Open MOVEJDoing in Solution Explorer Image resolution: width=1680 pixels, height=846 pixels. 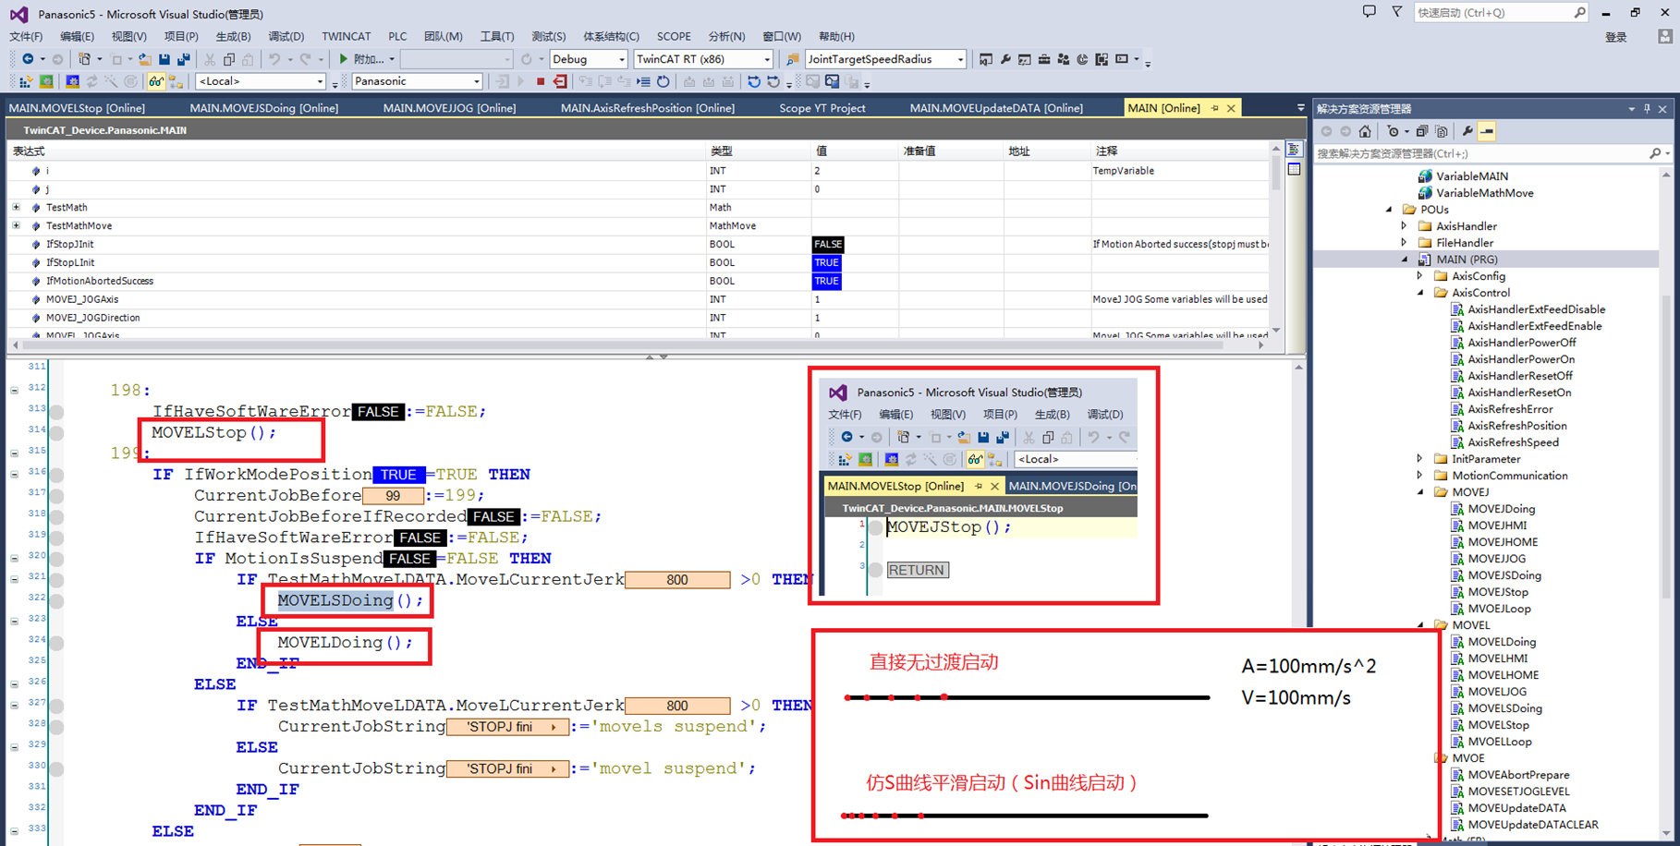click(x=1502, y=509)
